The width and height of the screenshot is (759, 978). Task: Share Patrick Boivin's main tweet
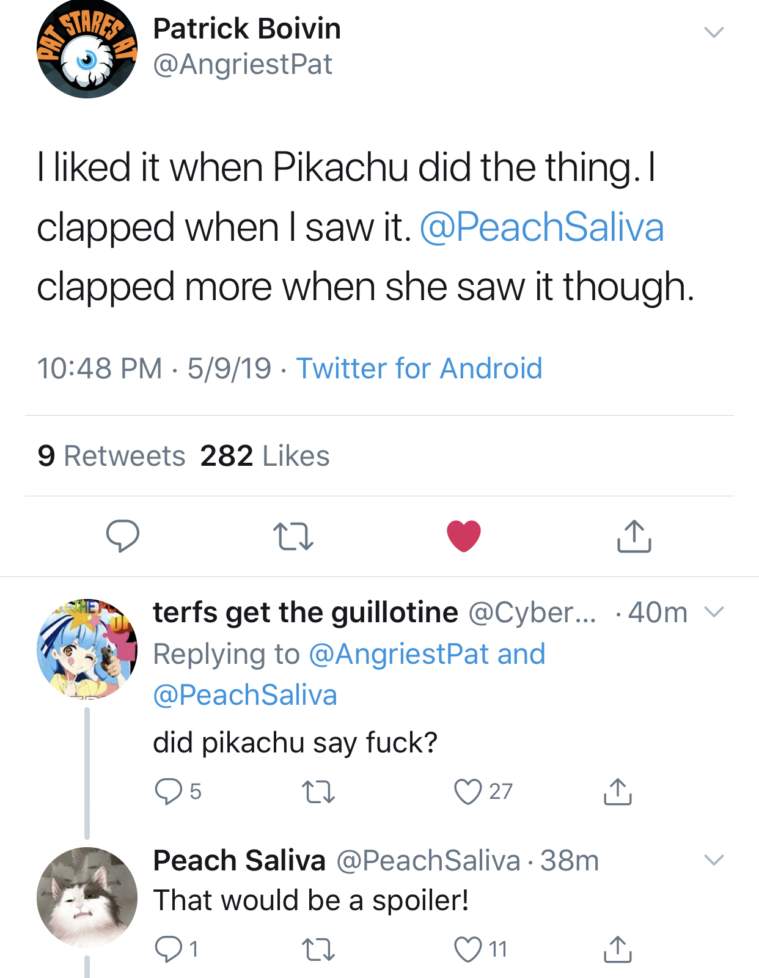pyautogui.click(x=634, y=536)
